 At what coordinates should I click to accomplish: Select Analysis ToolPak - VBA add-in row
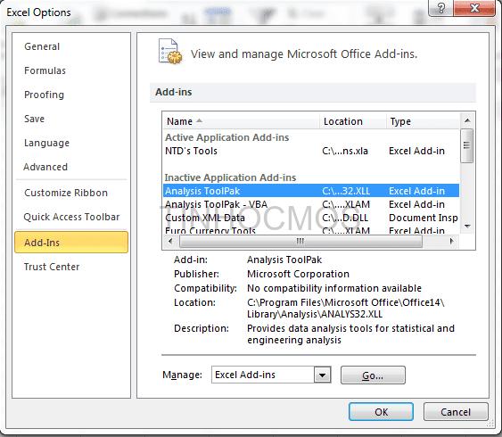coord(311,204)
